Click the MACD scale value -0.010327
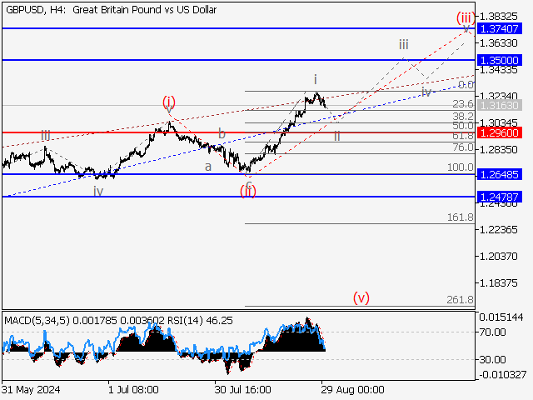This screenshot has width=533, height=400. tap(503, 375)
